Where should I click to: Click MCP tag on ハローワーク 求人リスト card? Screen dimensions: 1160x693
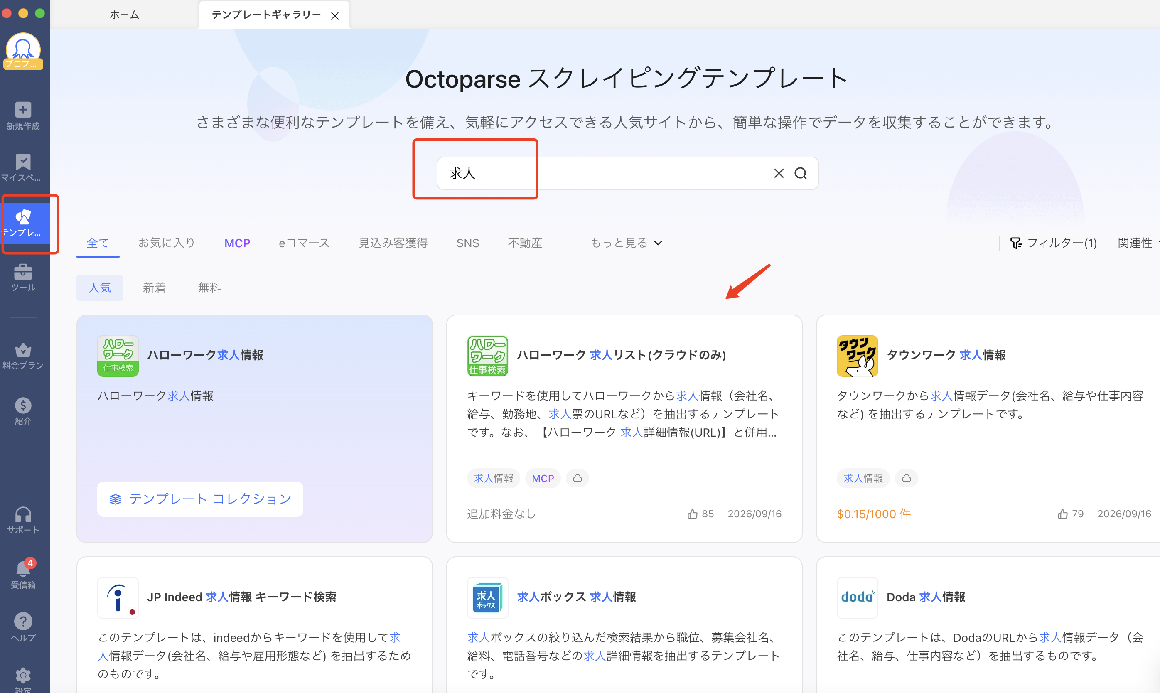pos(543,478)
